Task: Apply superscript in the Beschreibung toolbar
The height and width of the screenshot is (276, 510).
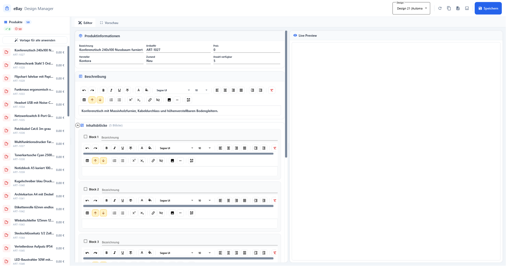Action: click(x=131, y=100)
